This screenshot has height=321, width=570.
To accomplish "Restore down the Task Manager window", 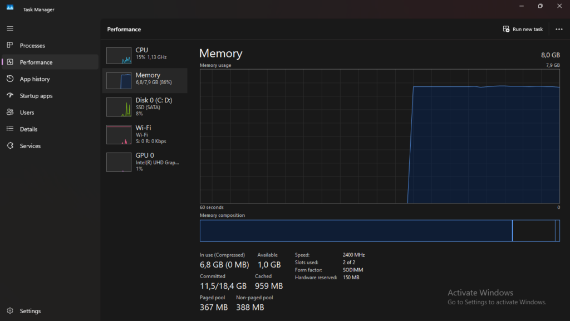I will 540,6.
